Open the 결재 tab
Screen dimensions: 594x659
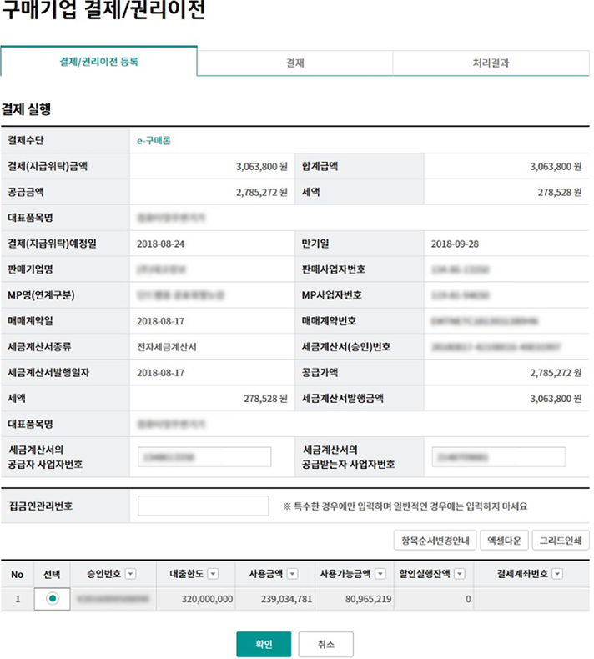coord(294,63)
